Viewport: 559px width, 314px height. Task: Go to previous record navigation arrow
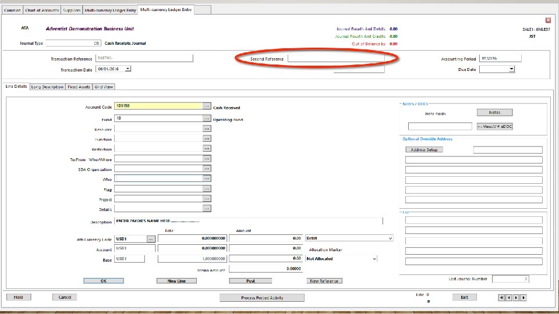(509, 297)
